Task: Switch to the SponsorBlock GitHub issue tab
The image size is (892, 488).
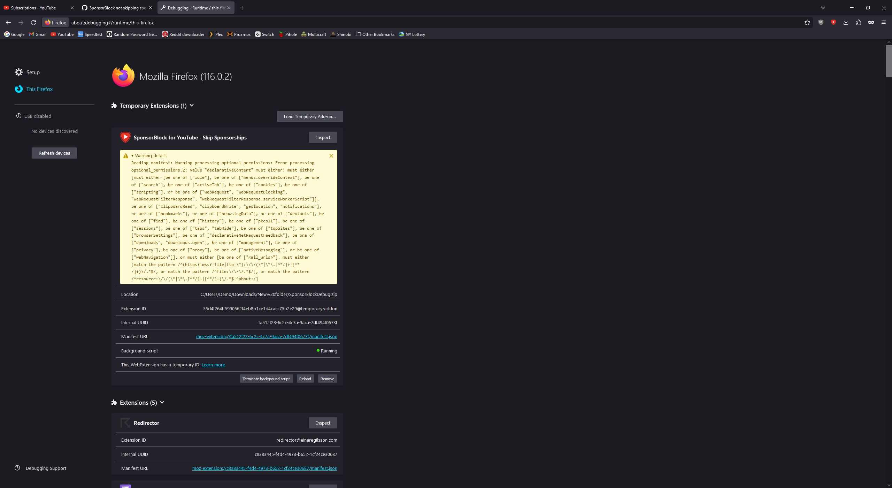Action: 115,7
